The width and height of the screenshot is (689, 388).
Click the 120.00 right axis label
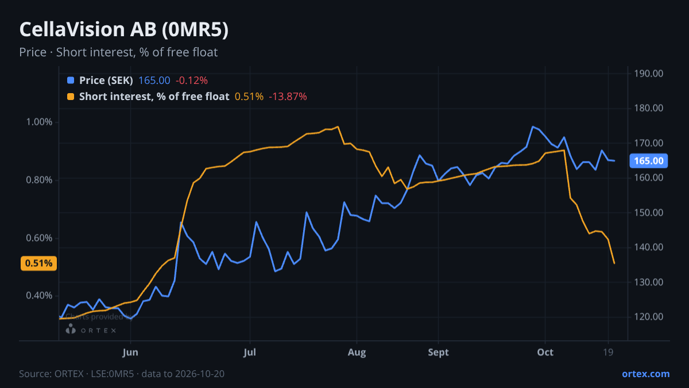coord(649,317)
